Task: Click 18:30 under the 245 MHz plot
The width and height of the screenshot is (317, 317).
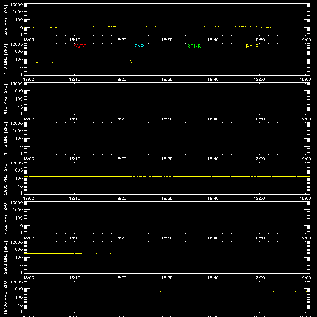Action: (167, 40)
